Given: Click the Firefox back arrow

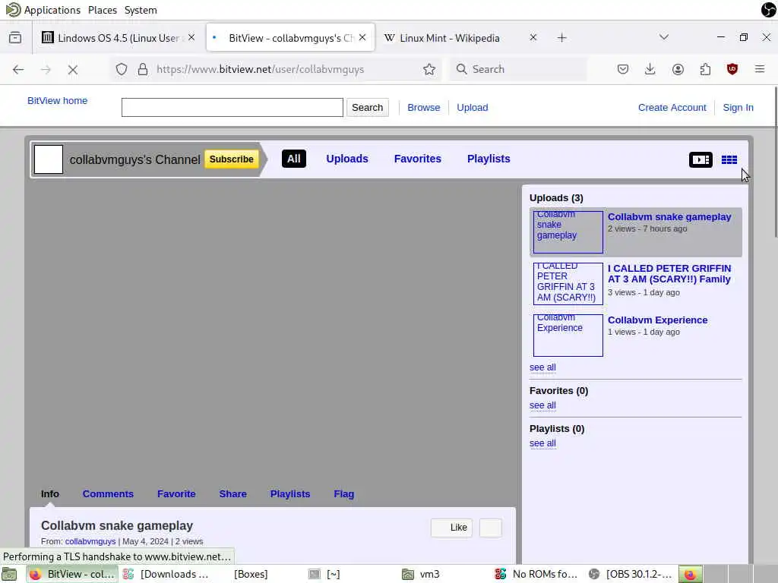Looking at the screenshot, I should pyautogui.click(x=18, y=69).
